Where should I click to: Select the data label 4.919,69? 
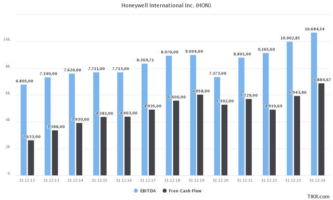click(274, 106)
